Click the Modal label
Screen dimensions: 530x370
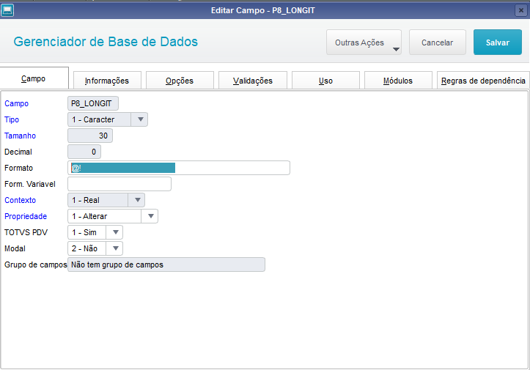(15, 248)
